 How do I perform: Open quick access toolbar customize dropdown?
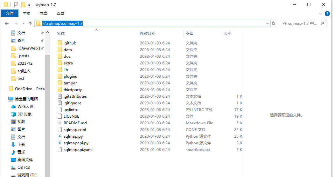click(x=29, y=5)
